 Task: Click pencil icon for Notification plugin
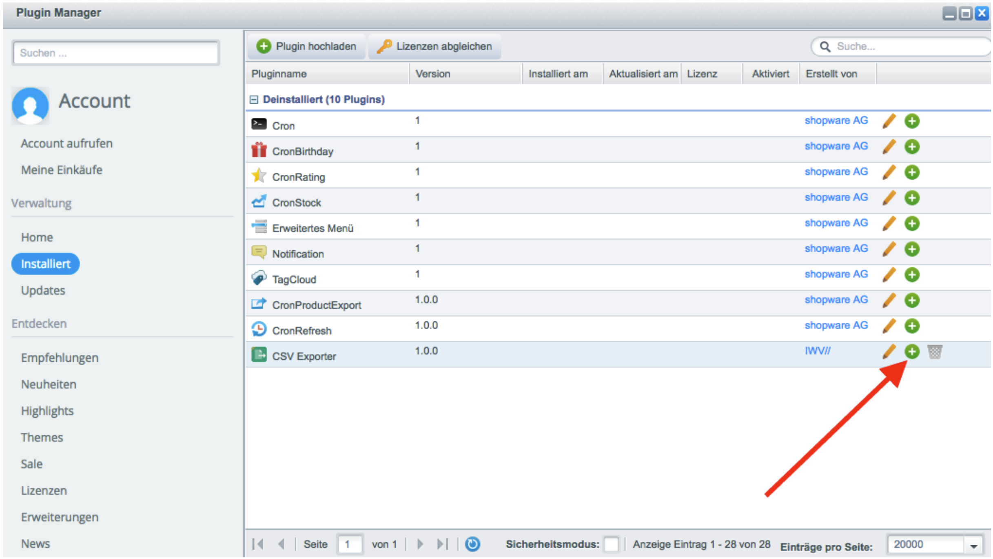coord(889,249)
